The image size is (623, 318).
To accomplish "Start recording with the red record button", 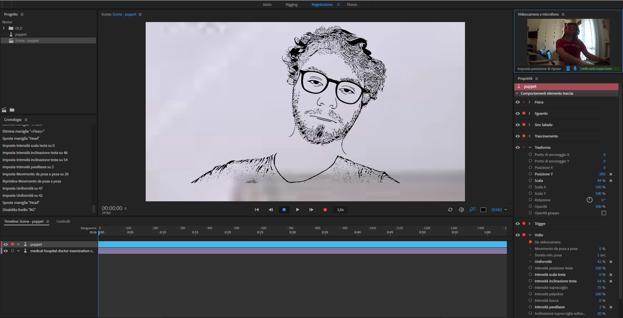I will [x=325, y=210].
